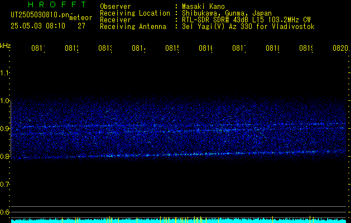Click the 0812 time marker
351x223 pixels.
point(71,49)
